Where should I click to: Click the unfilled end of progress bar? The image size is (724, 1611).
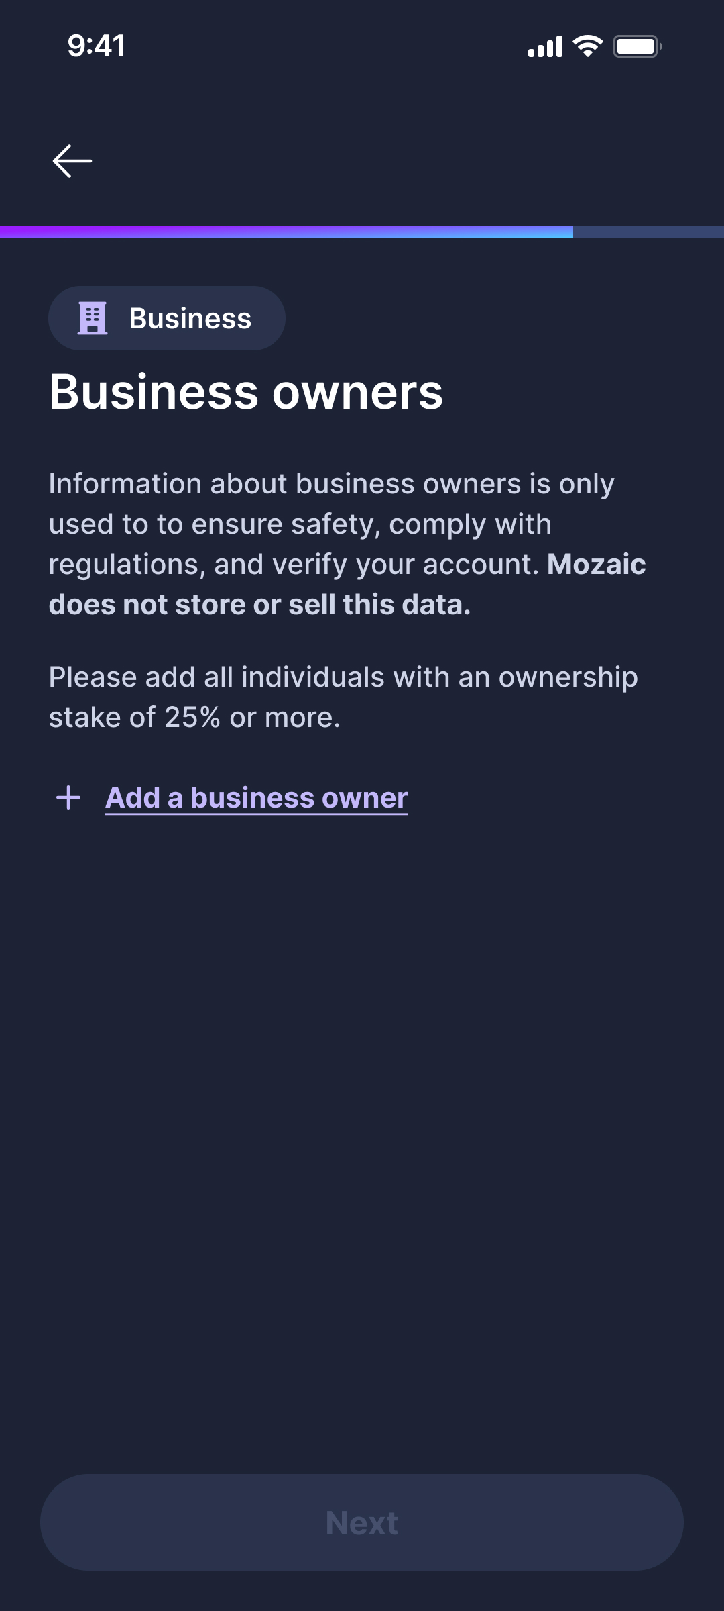tap(648, 232)
